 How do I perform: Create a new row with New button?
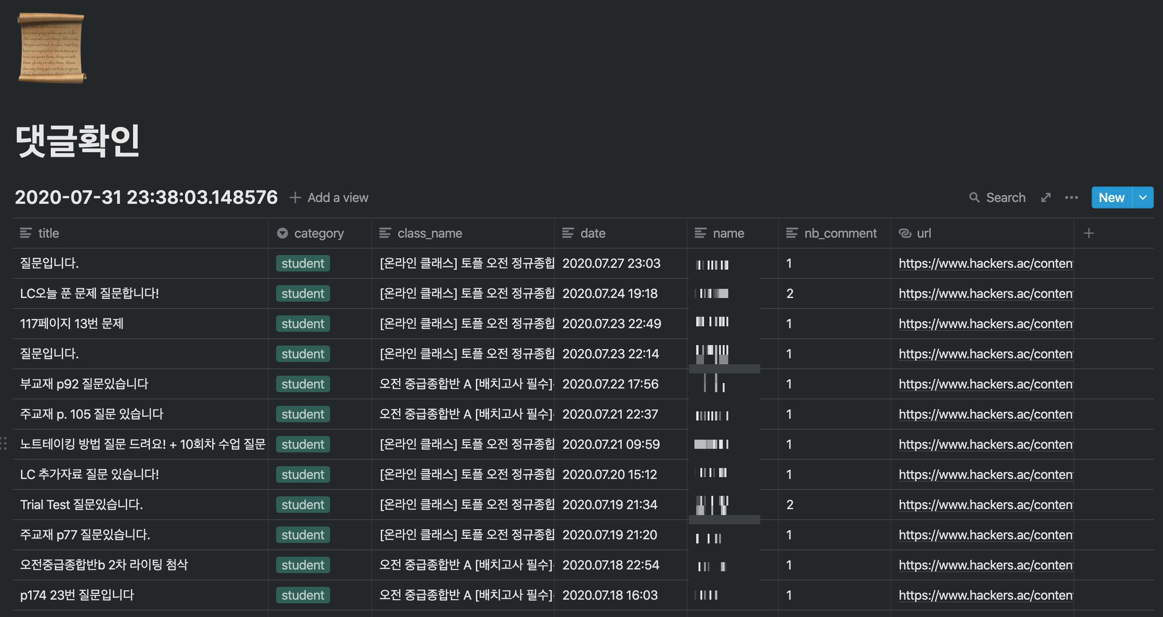click(x=1111, y=197)
